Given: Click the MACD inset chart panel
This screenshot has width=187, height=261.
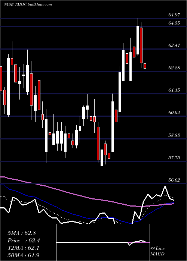Looking at the screenshot, I should pyautogui.click(x=103, y=242).
